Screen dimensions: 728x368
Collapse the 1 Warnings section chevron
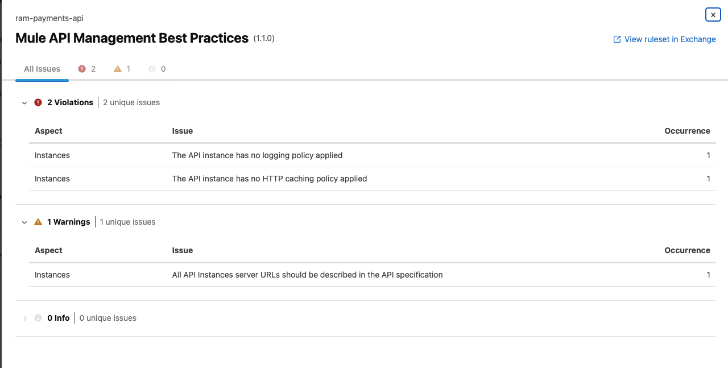point(24,222)
